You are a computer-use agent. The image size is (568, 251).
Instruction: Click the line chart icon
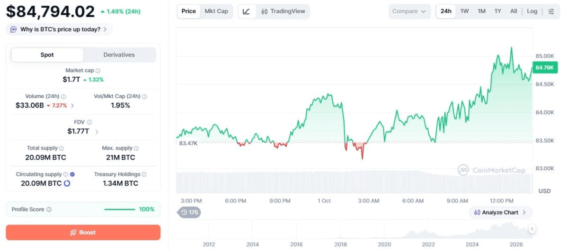246,11
